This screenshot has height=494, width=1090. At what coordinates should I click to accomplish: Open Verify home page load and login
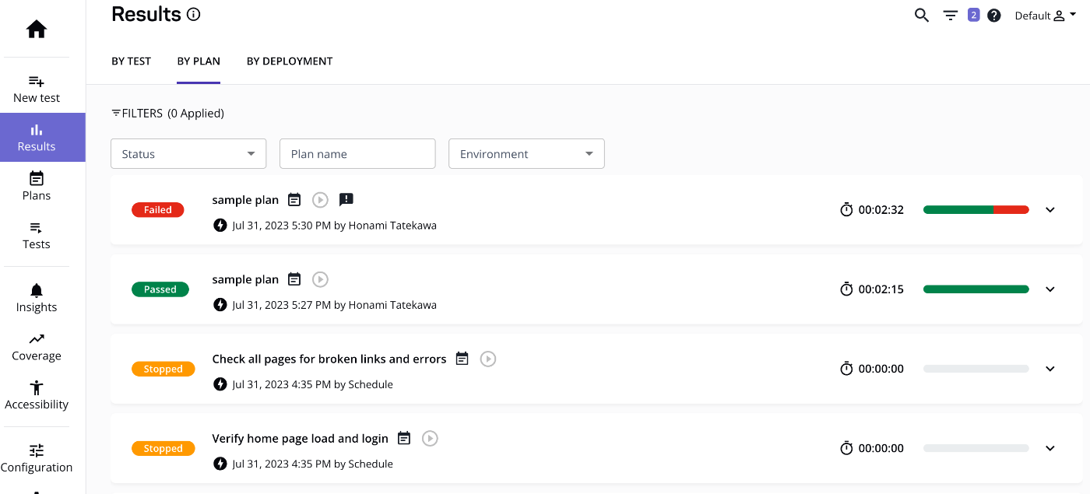[x=300, y=438]
